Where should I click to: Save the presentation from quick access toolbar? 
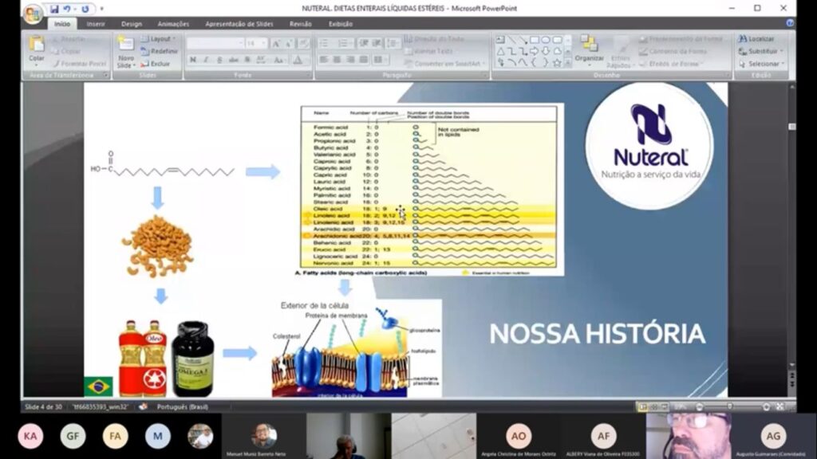pos(54,8)
